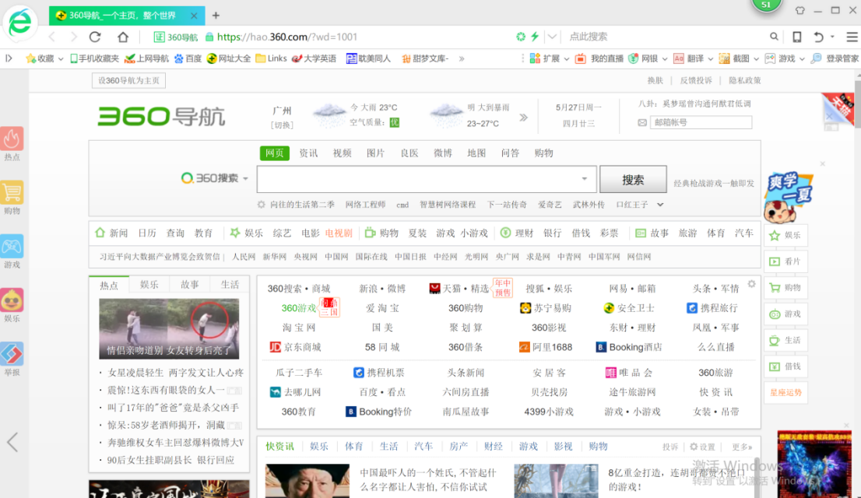Click the forward navigation arrow

tap(74, 37)
